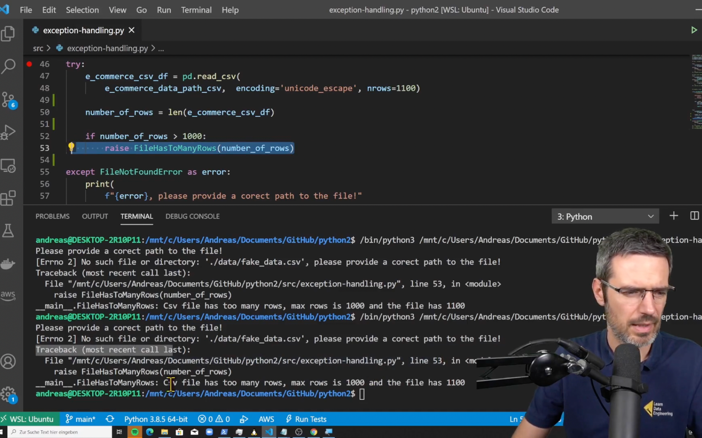Click line number 55 in the gutter
The height and width of the screenshot is (438, 702).
45,172
